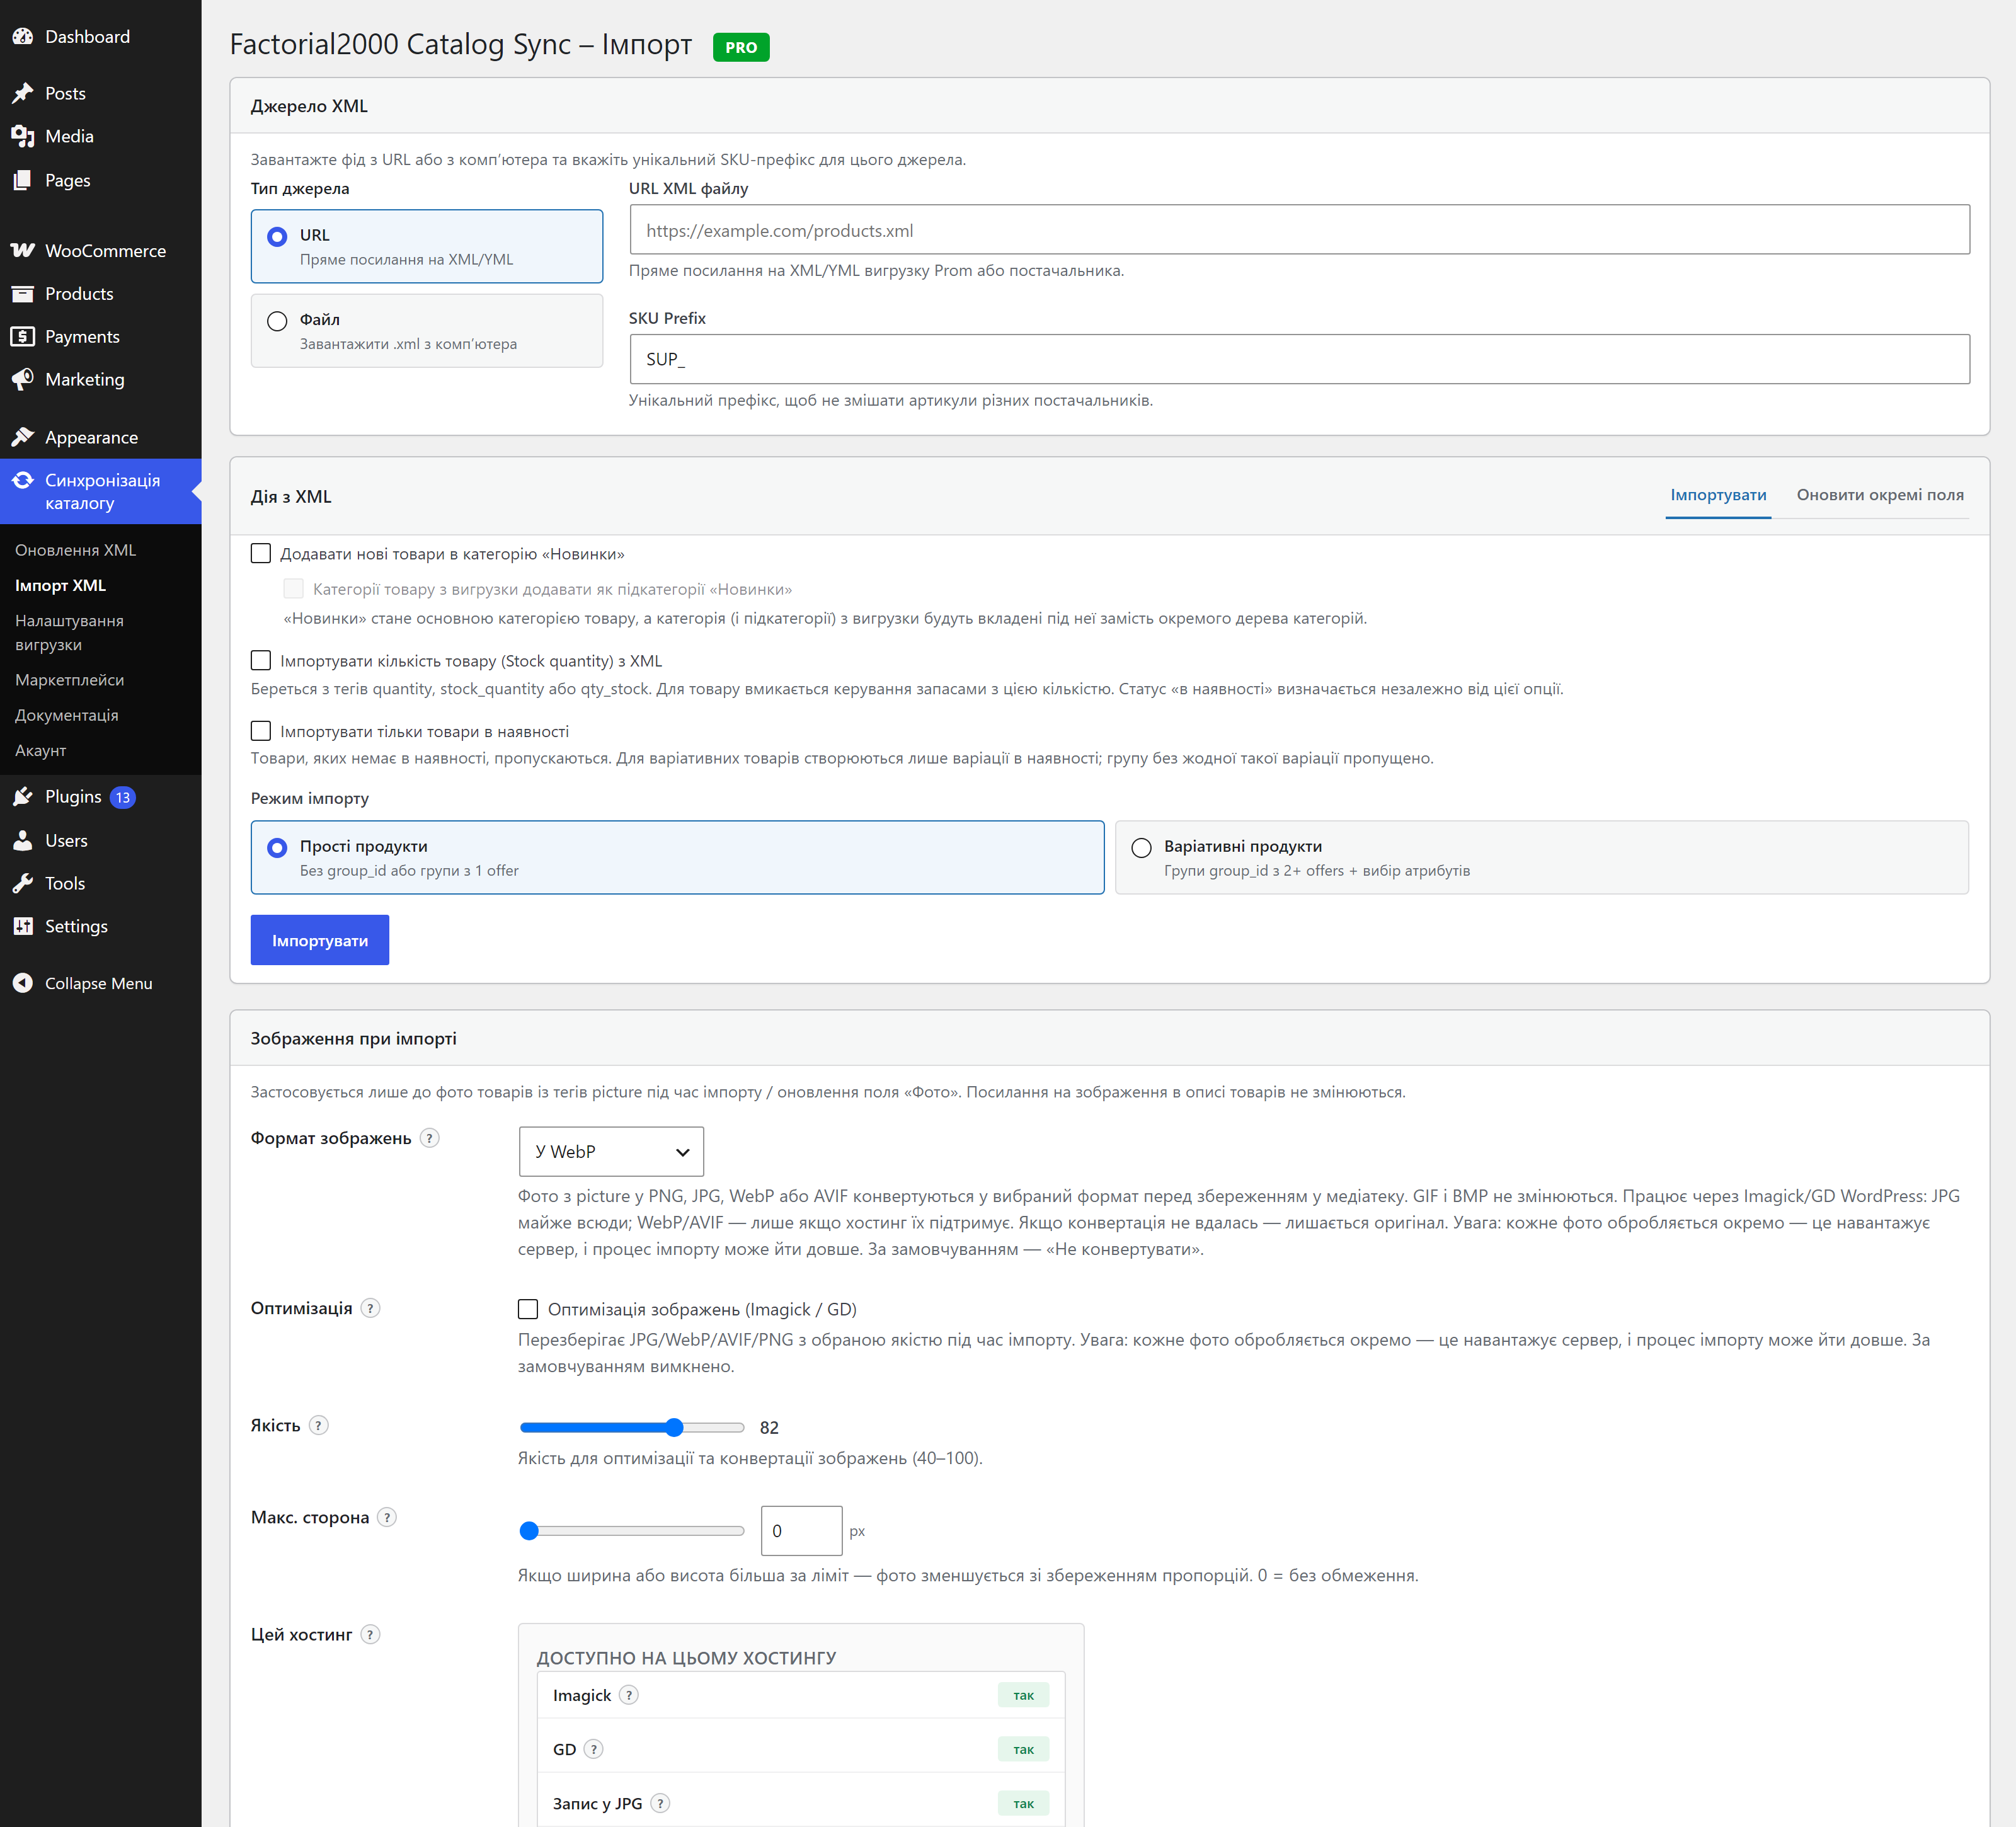Switch to Оновити окремі поля tab
2016x1827 pixels.
click(x=1880, y=495)
